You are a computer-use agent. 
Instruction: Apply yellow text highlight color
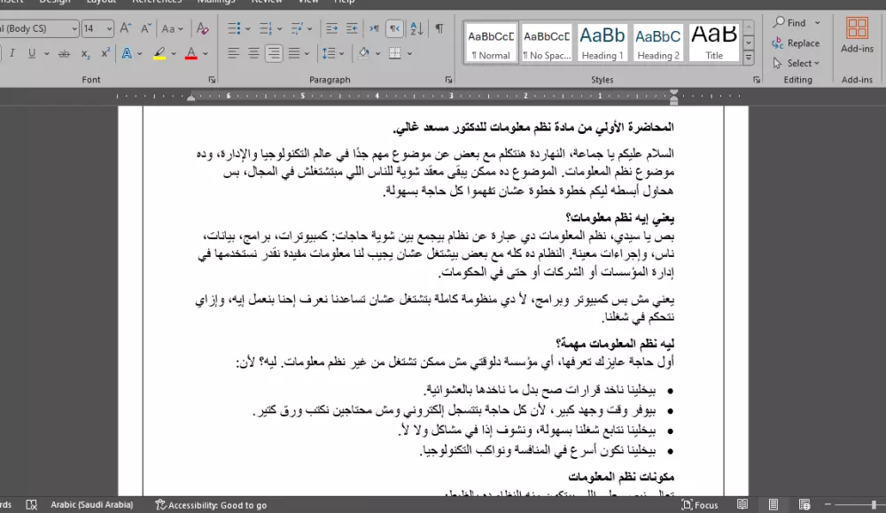coord(159,51)
